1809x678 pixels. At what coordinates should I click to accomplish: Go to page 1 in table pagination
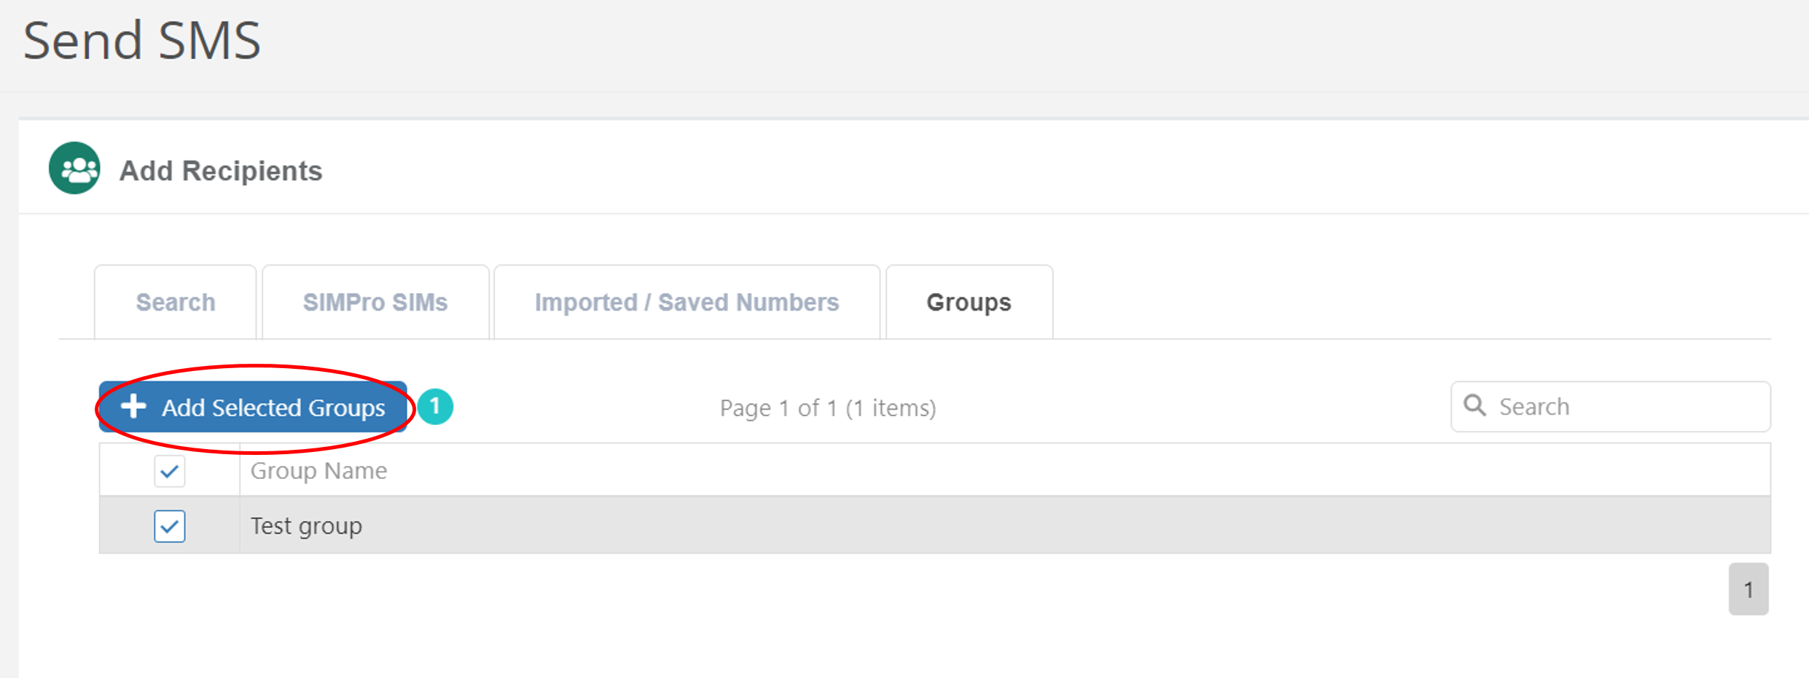point(1748,589)
